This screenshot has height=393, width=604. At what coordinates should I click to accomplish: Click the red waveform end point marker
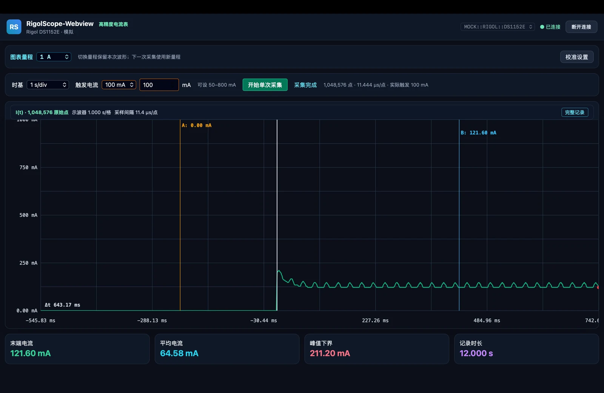pyautogui.click(x=598, y=288)
